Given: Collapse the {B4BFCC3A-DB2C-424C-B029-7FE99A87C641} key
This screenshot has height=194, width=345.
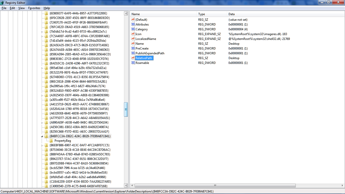Looking at the screenshot, I should tap(42, 136).
